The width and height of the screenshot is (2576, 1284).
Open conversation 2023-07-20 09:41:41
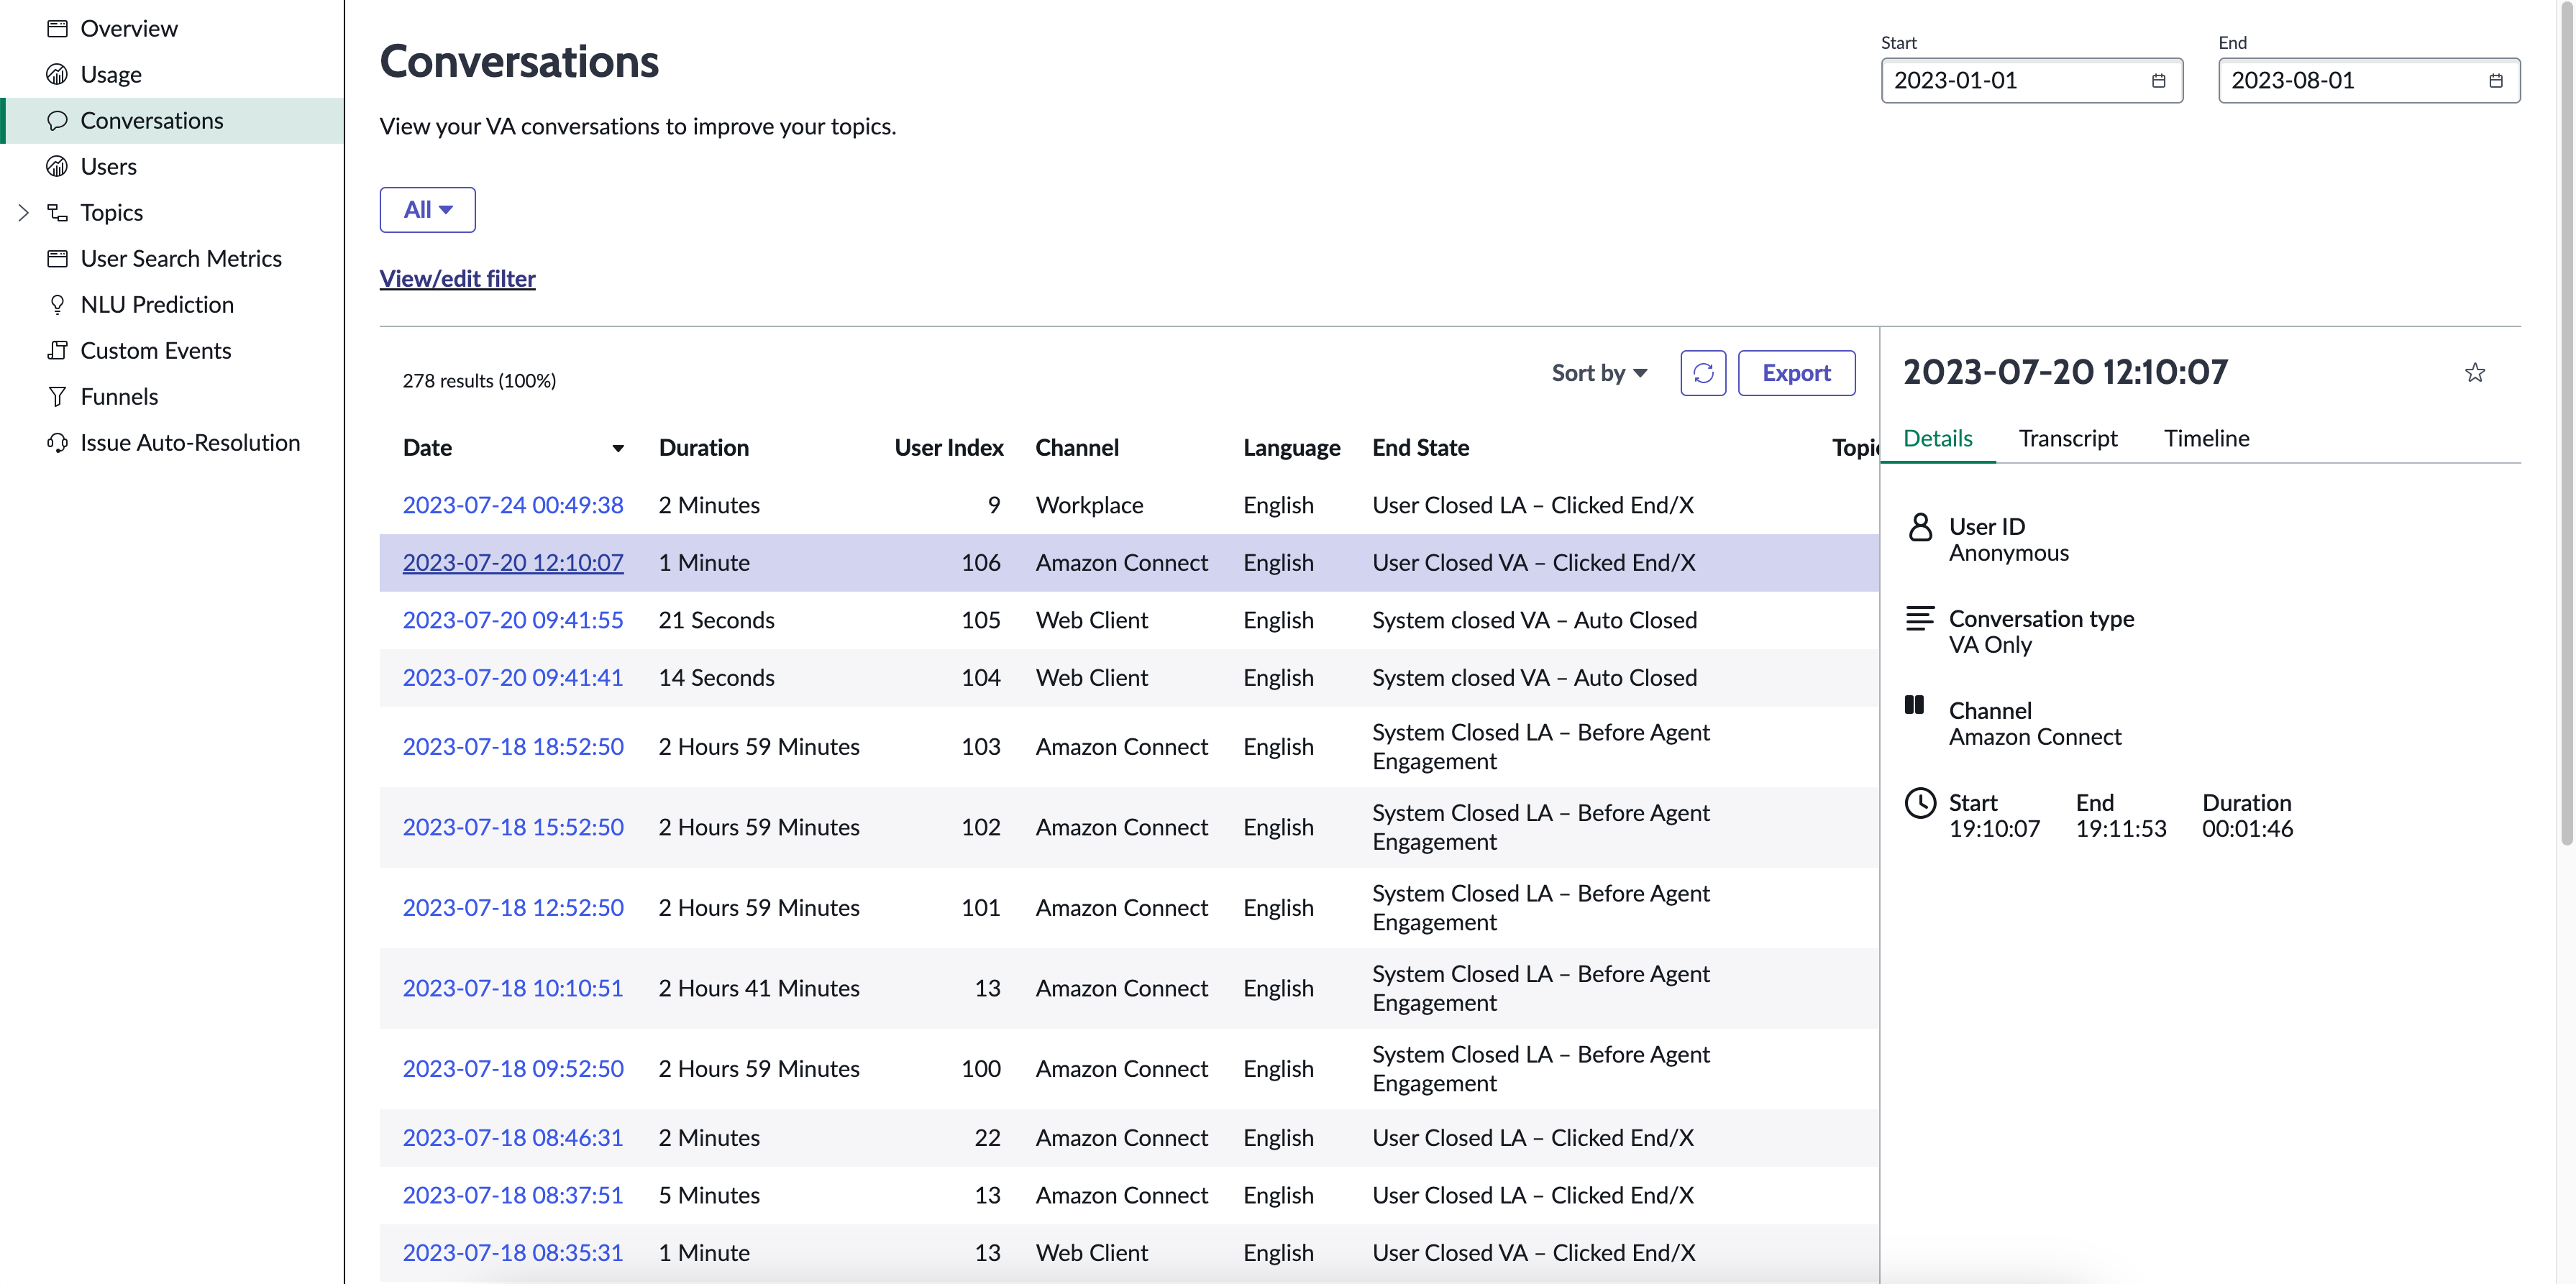pos(513,678)
